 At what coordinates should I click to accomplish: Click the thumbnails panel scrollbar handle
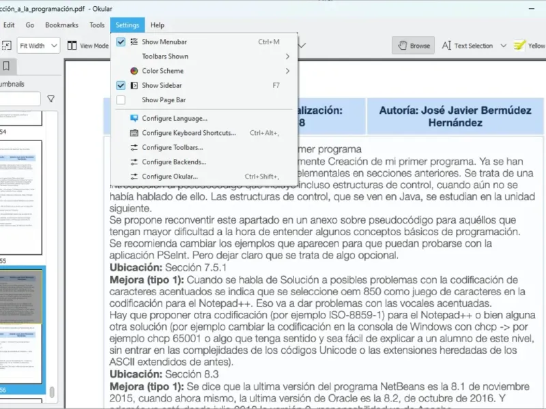[52, 392]
